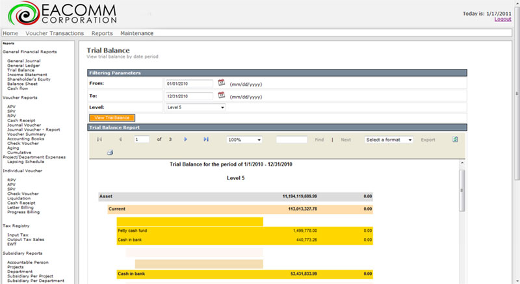Open EWT tax registry

pos(12,244)
